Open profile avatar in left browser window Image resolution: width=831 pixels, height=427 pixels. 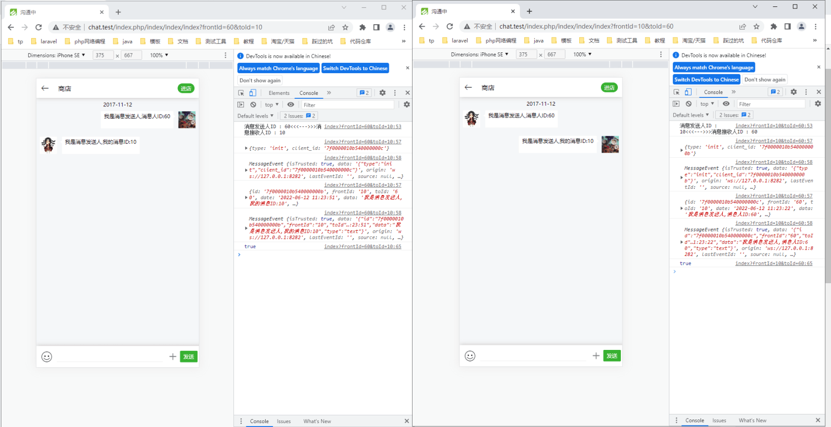390,27
